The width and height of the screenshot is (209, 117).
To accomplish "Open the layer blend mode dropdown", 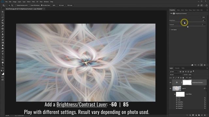I will [176, 75].
